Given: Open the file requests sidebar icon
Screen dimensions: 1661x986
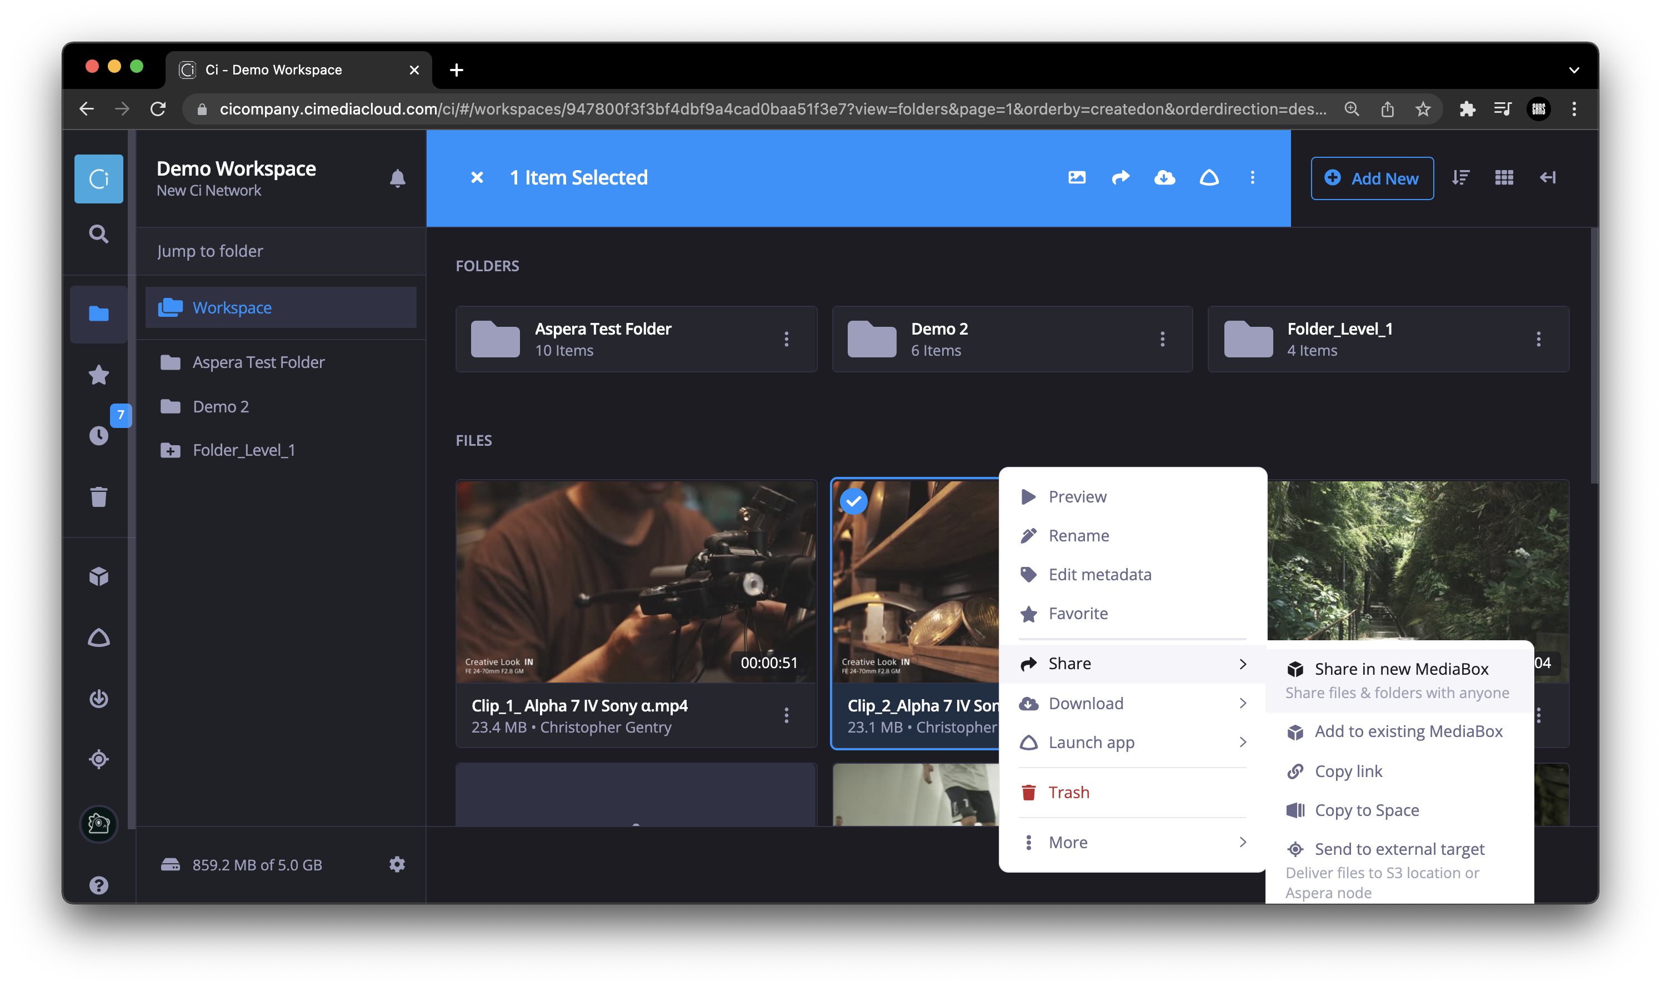Looking at the screenshot, I should (98, 698).
